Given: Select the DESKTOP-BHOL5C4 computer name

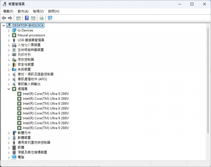Looking at the screenshot, I should (28, 26).
